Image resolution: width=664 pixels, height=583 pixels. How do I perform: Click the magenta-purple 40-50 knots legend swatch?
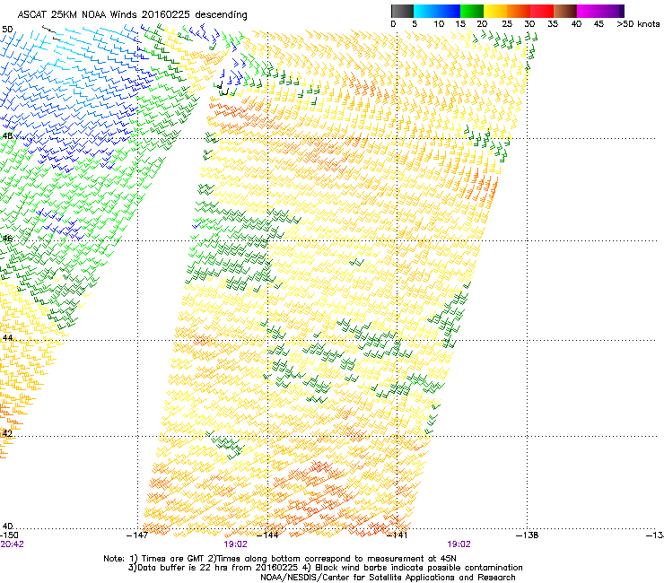tap(600, 11)
